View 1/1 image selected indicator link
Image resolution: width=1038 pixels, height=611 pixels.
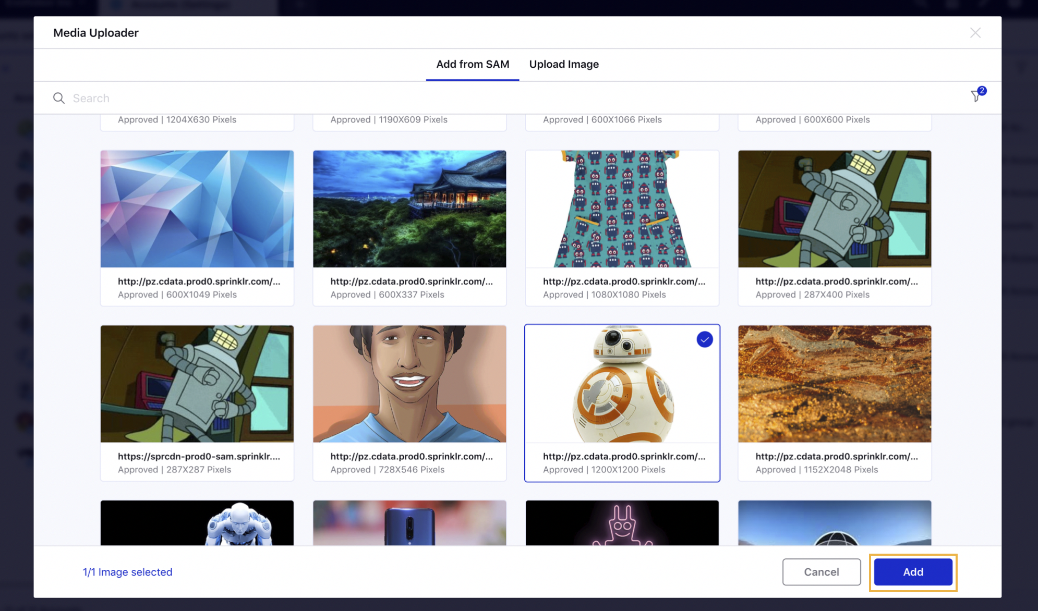(x=127, y=571)
